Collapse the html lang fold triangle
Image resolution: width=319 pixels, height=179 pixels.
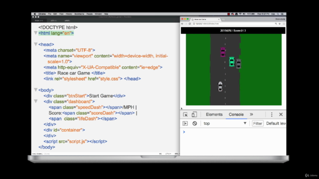click(35, 33)
